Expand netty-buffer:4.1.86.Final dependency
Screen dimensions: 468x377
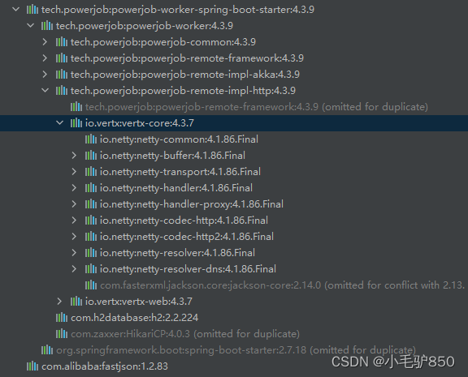click(x=74, y=156)
